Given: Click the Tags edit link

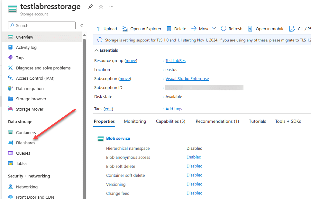Looking at the screenshot, I should (x=108, y=109).
